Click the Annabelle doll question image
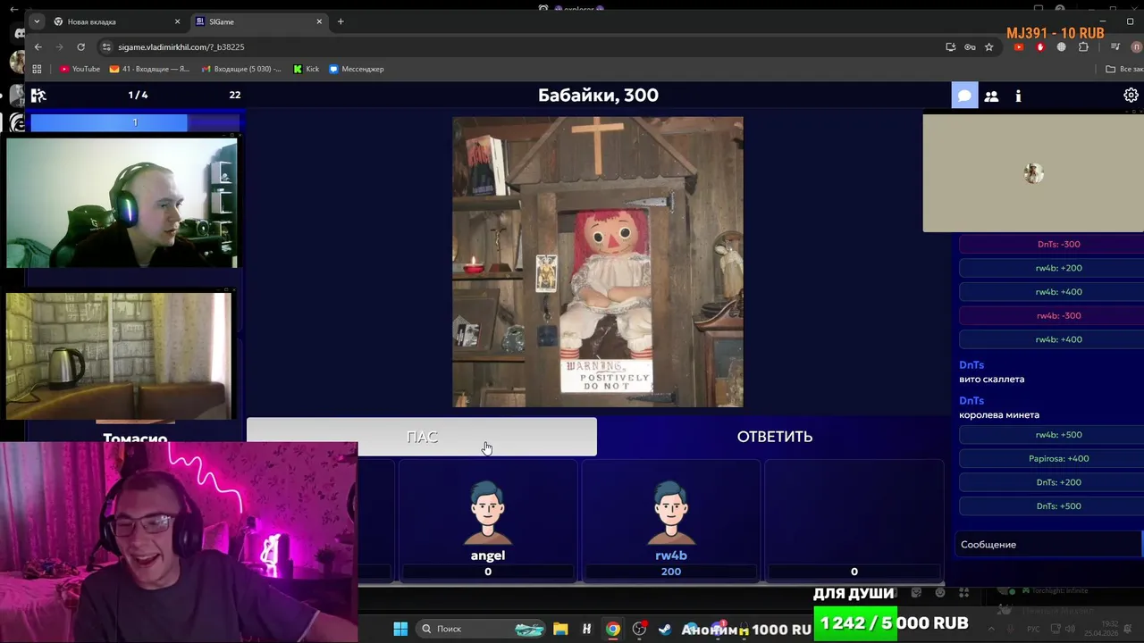The height and width of the screenshot is (643, 1144). pyautogui.click(x=598, y=262)
